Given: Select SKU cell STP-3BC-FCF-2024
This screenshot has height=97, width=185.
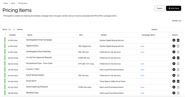Looking at the screenshot, I should coord(86,64).
